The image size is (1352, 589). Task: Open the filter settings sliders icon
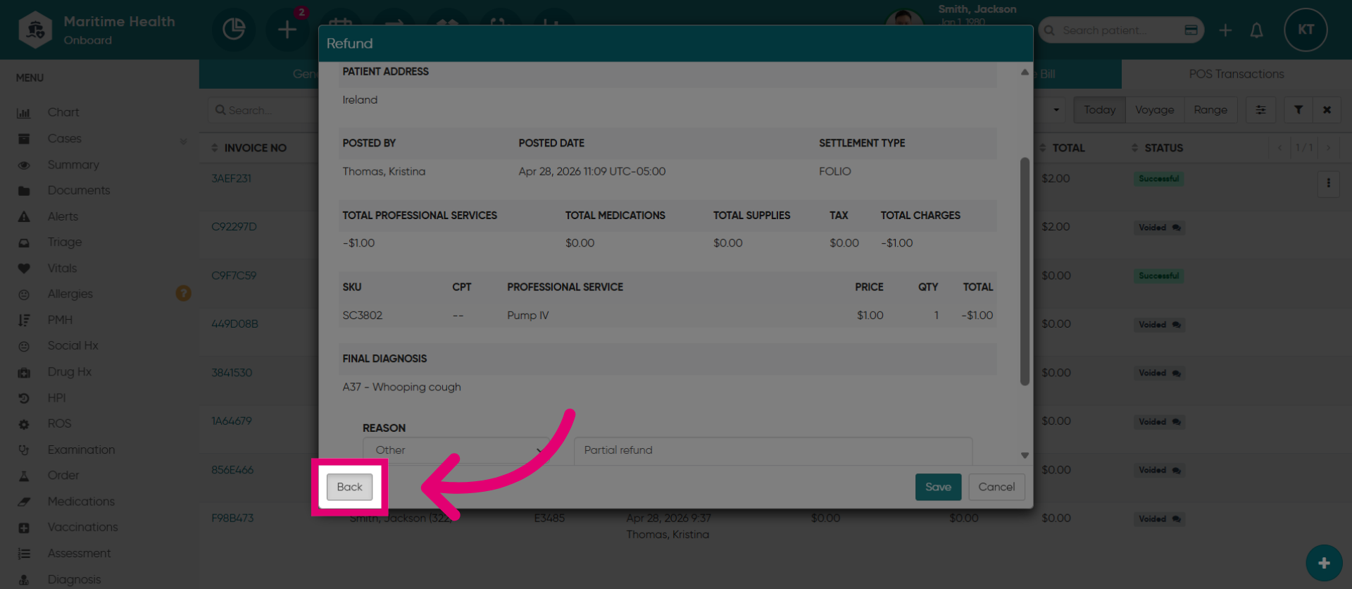[x=1260, y=110]
